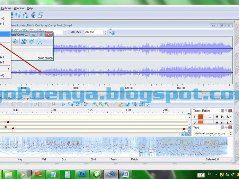Click vertical zoom-in plus at score right border
Screen dimensions: 239x179
(x=189, y=128)
